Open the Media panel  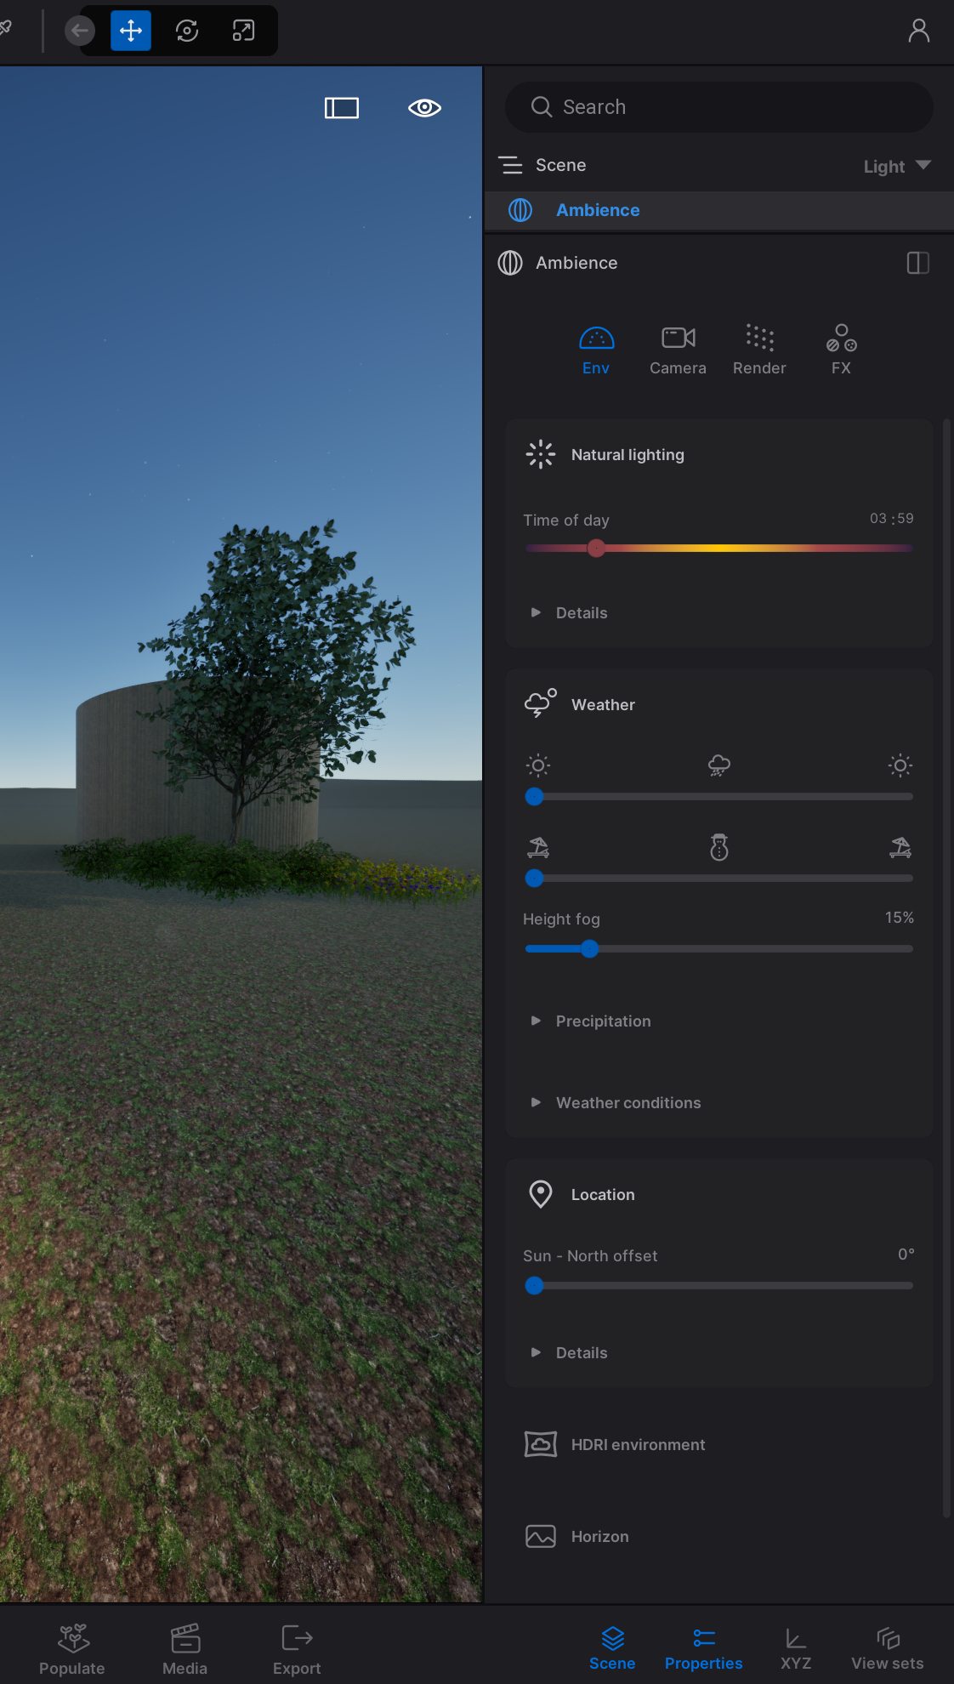185,1649
